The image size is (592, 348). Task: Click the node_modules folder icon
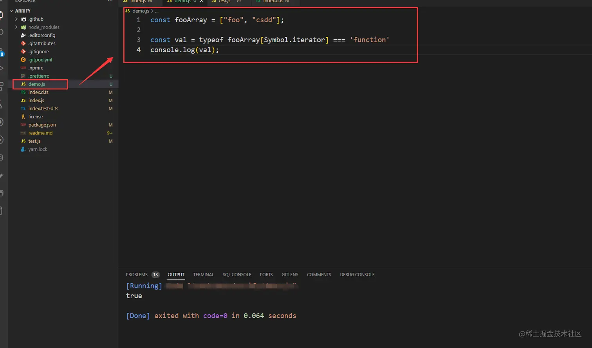coord(23,27)
